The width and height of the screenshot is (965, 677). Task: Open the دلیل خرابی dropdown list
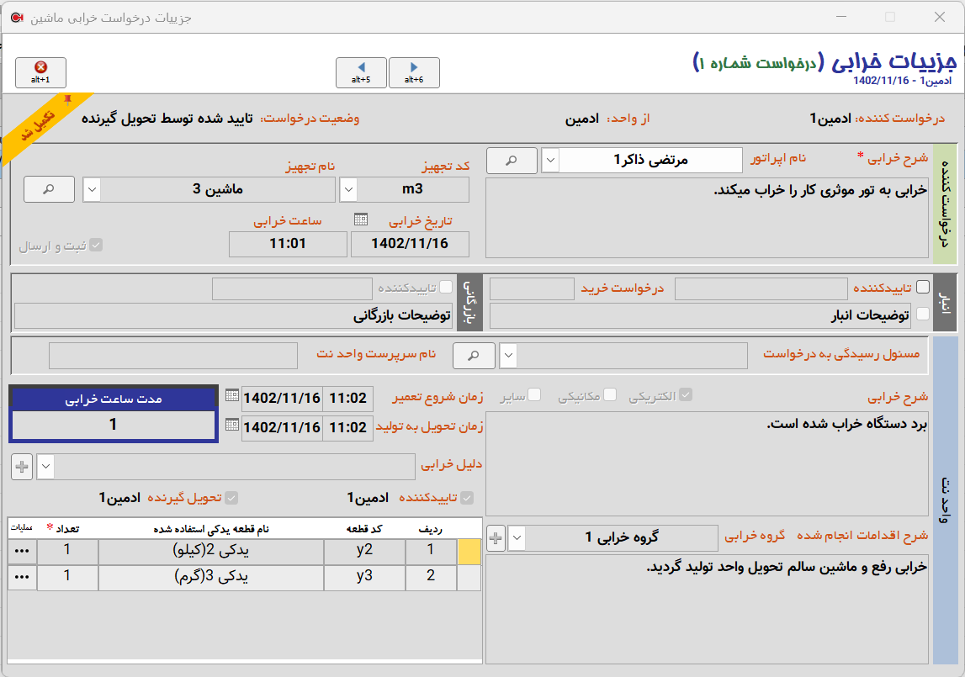point(45,467)
